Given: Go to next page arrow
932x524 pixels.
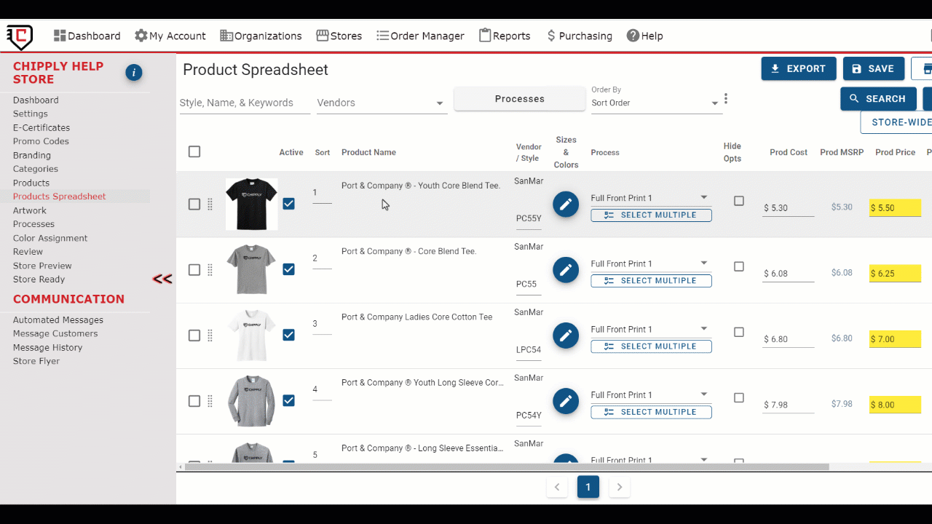Looking at the screenshot, I should pyautogui.click(x=620, y=487).
